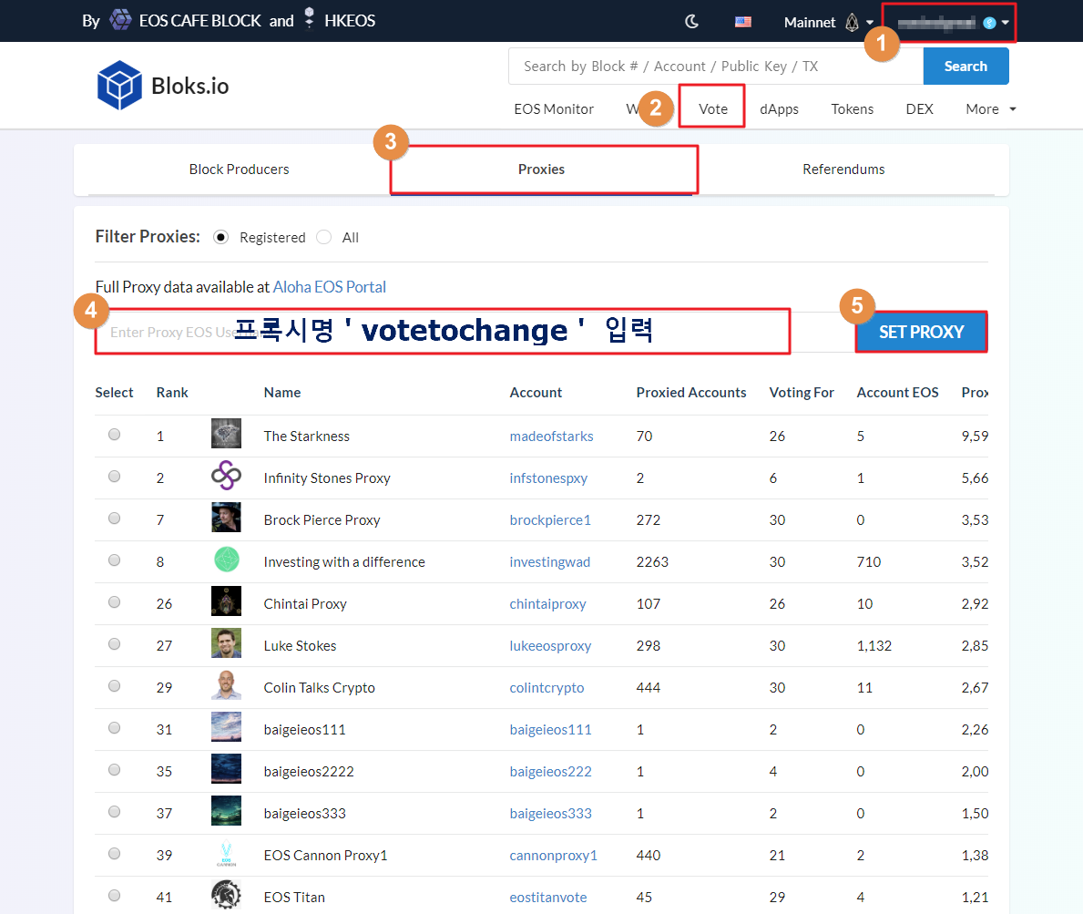Open Infinity Stones Proxy logo
The image size is (1083, 914).
click(x=226, y=476)
